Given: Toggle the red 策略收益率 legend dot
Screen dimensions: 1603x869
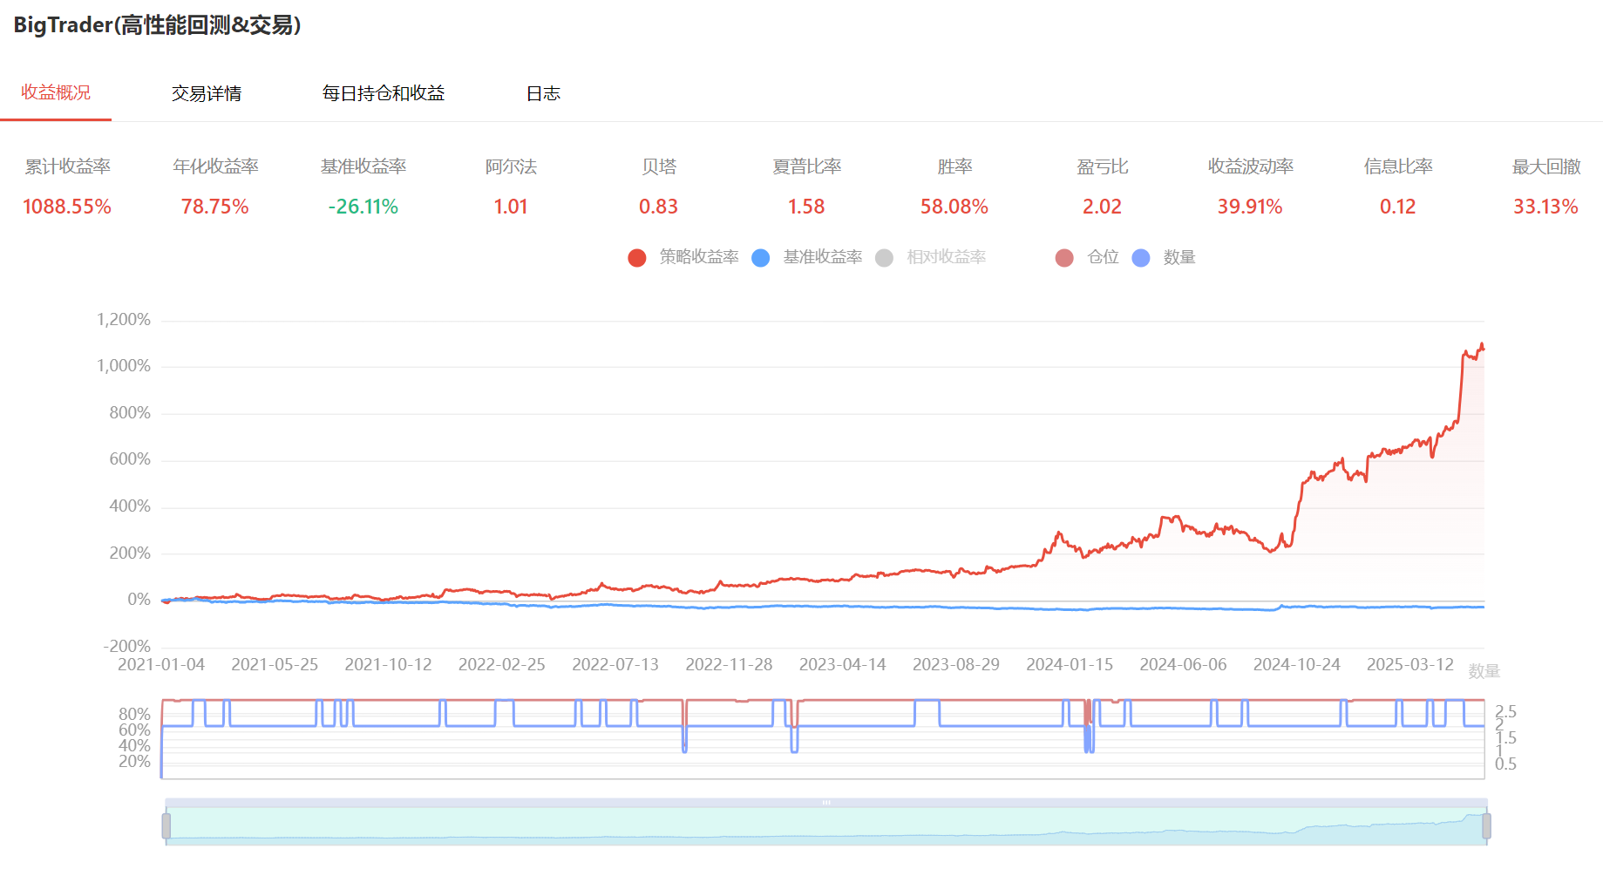Looking at the screenshot, I should 637,258.
